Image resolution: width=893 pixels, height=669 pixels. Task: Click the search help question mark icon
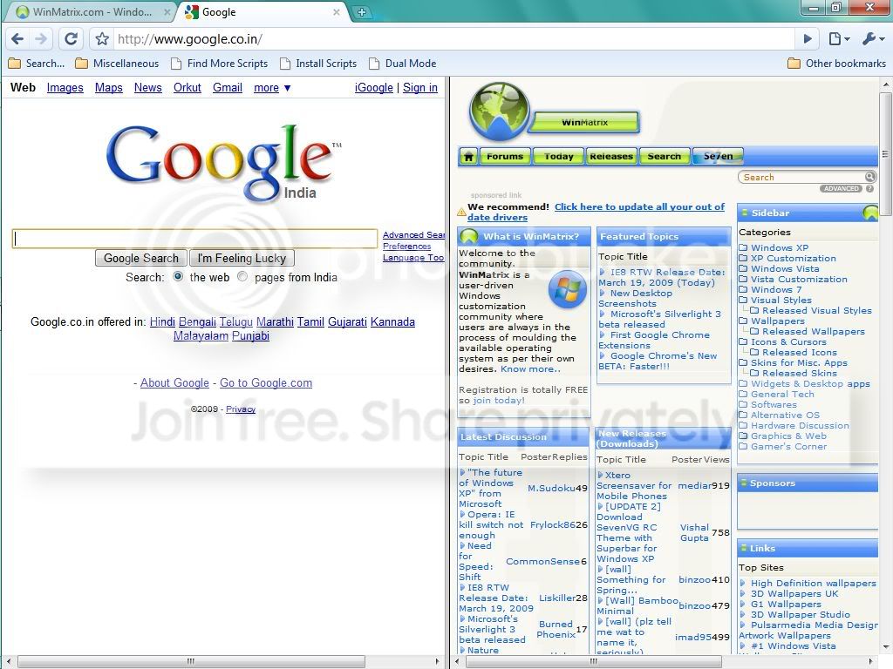coord(869,189)
